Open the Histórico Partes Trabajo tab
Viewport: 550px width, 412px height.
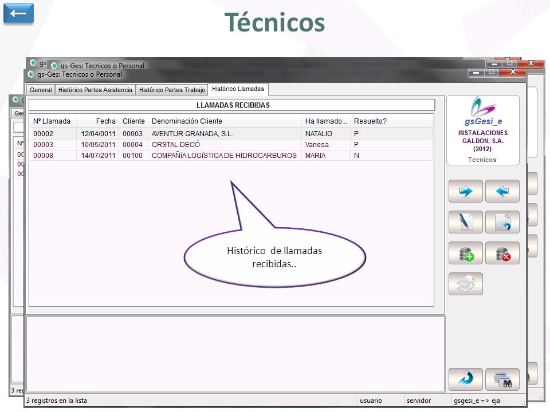(x=172, y=90)
